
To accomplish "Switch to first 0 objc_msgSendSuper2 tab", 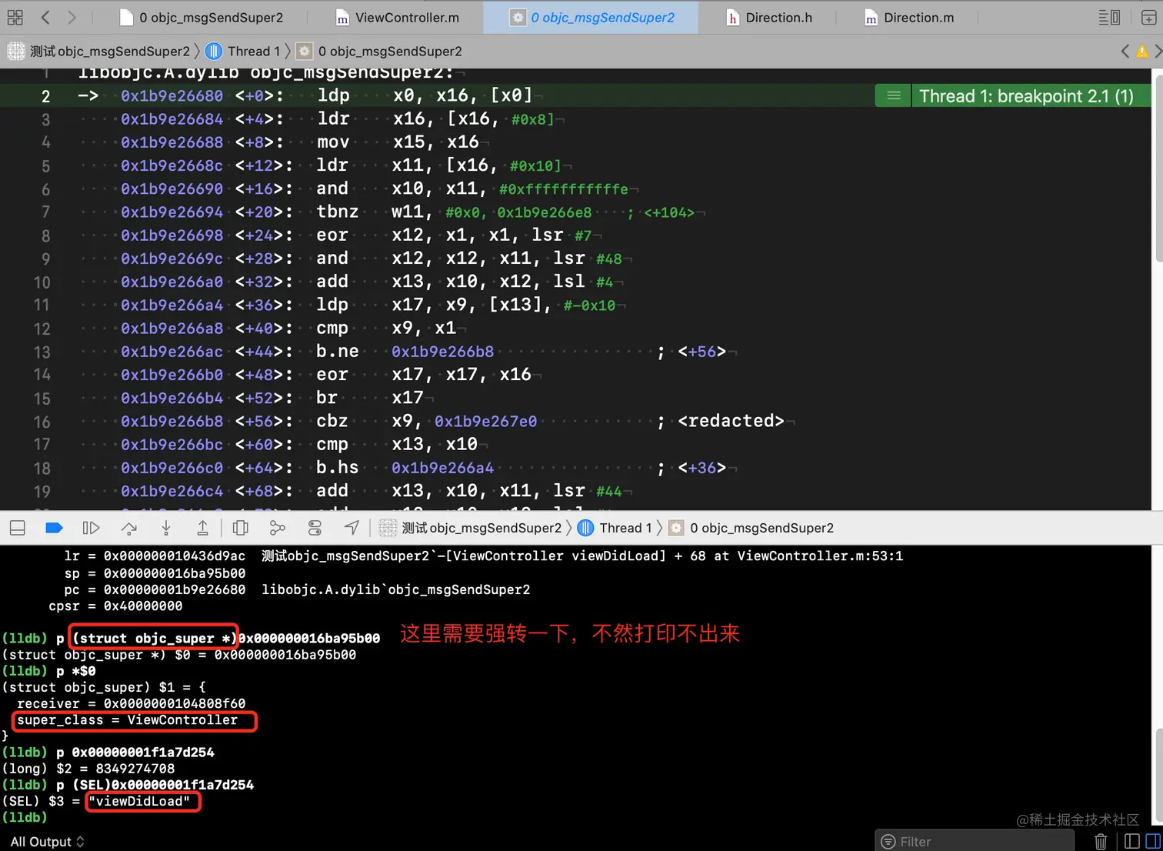I will point(202,17).
